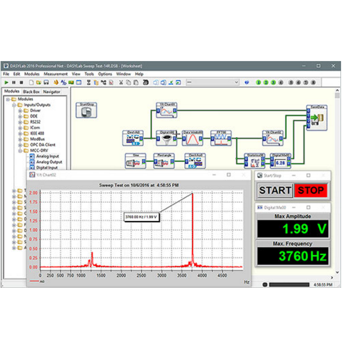This screenshot has height=346, width=346.
Task: Select the Dev1-Ao0 analog output module block
Action: click(195, 161)
